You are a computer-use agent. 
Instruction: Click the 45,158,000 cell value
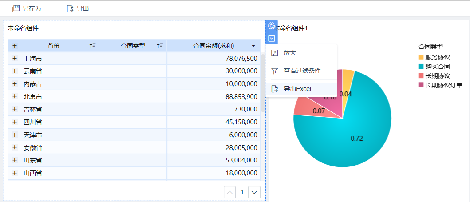point(241,122)
